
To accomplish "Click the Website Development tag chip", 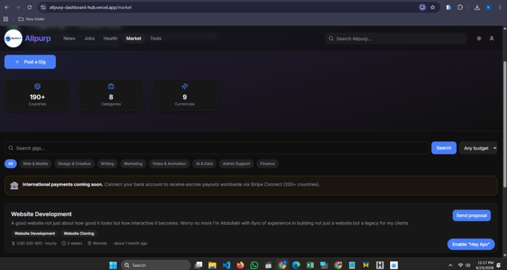I will tap(35, 233).
